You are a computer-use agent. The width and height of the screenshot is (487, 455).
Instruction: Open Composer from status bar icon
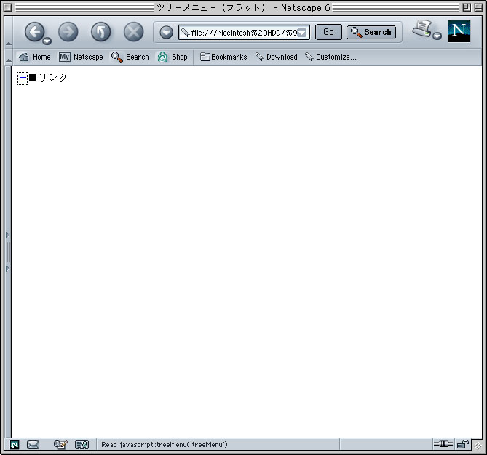pos(60,445)
